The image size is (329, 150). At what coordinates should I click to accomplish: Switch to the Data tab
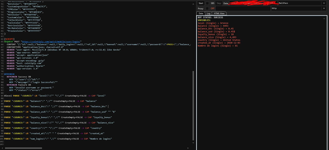201,13
